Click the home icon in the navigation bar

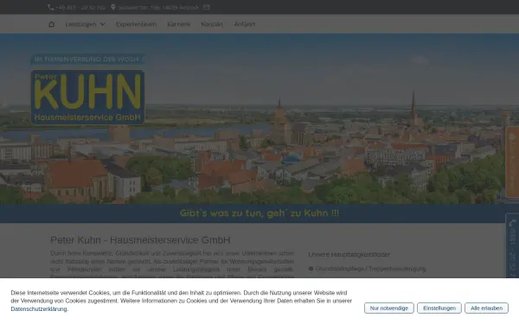click(51, 24)
